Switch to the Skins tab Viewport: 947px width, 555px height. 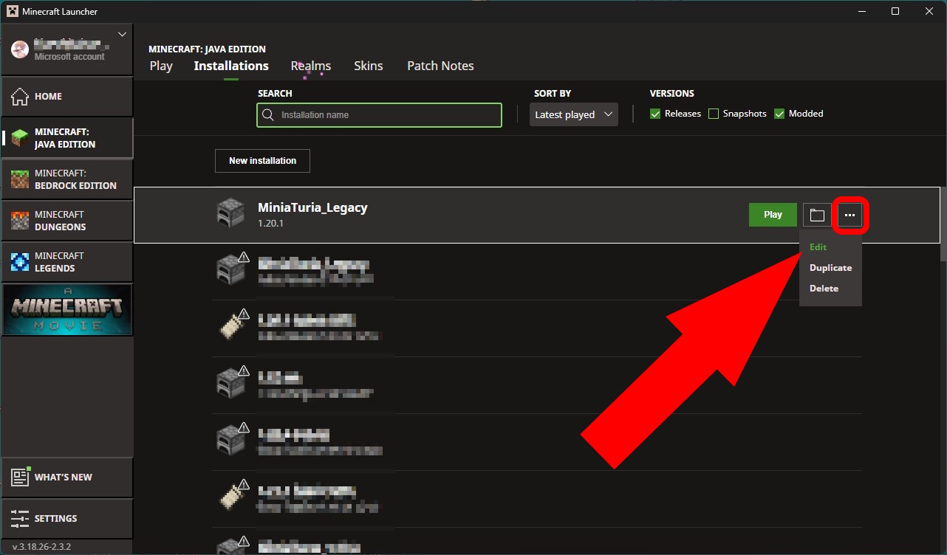(369, 66)
